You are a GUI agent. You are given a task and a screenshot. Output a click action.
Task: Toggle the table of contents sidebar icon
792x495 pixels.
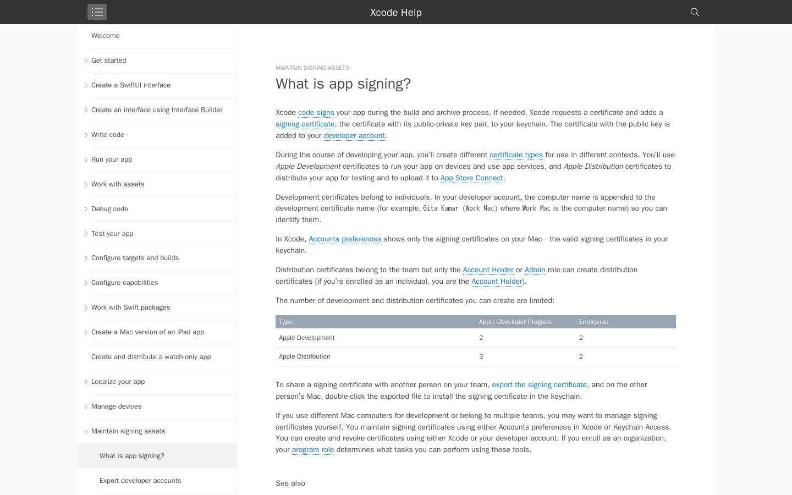click(x=97, y=12)
